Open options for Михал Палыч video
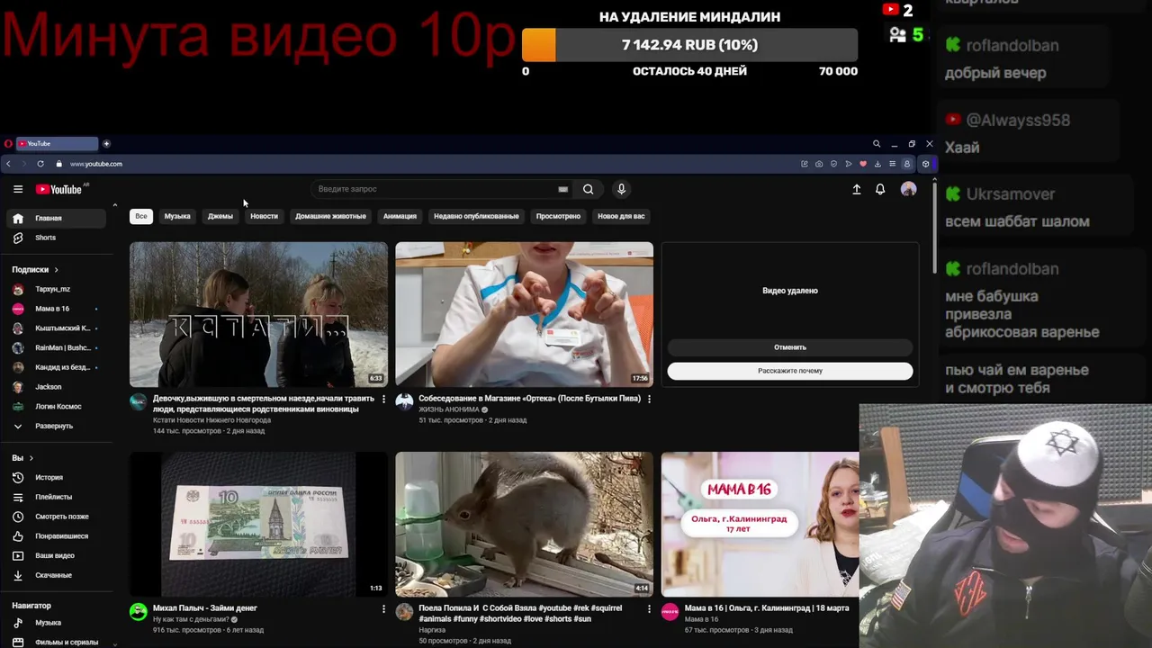This screenshot has width=1152, height=648. tap(383, 609)
